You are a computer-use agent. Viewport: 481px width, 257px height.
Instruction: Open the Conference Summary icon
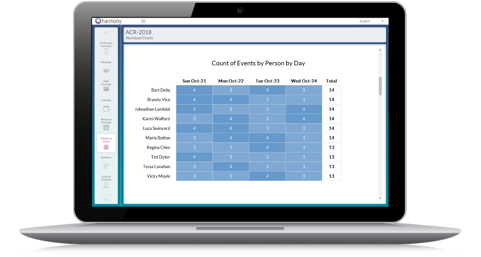106,51
